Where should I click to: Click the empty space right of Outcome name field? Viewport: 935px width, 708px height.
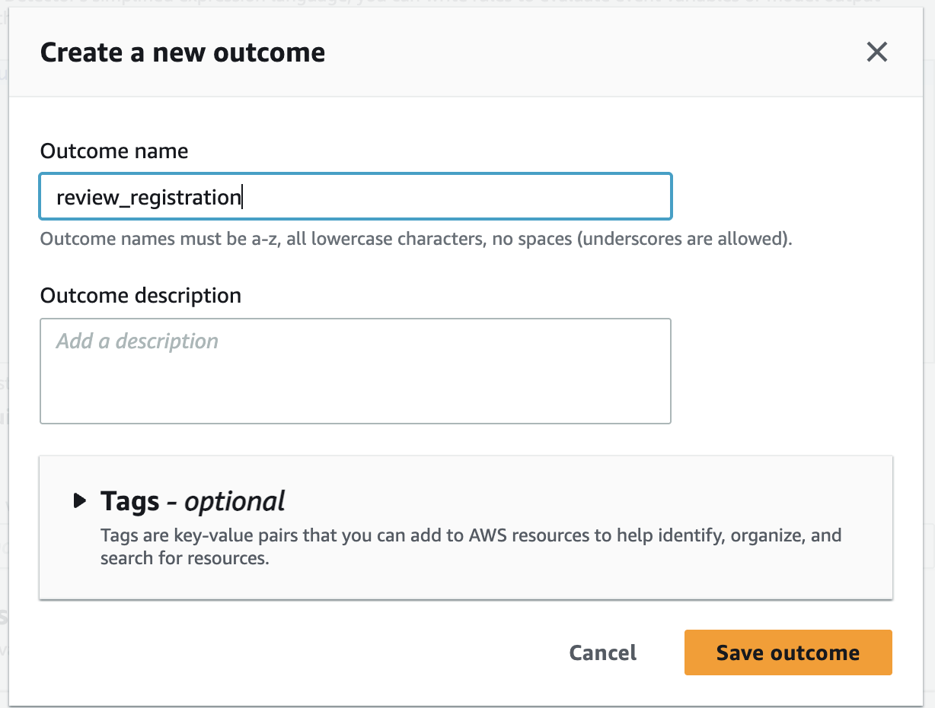coord(784,197)
